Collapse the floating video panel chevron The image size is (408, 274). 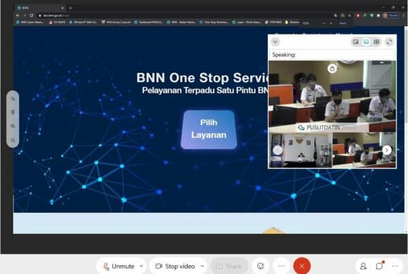point(275,41)
